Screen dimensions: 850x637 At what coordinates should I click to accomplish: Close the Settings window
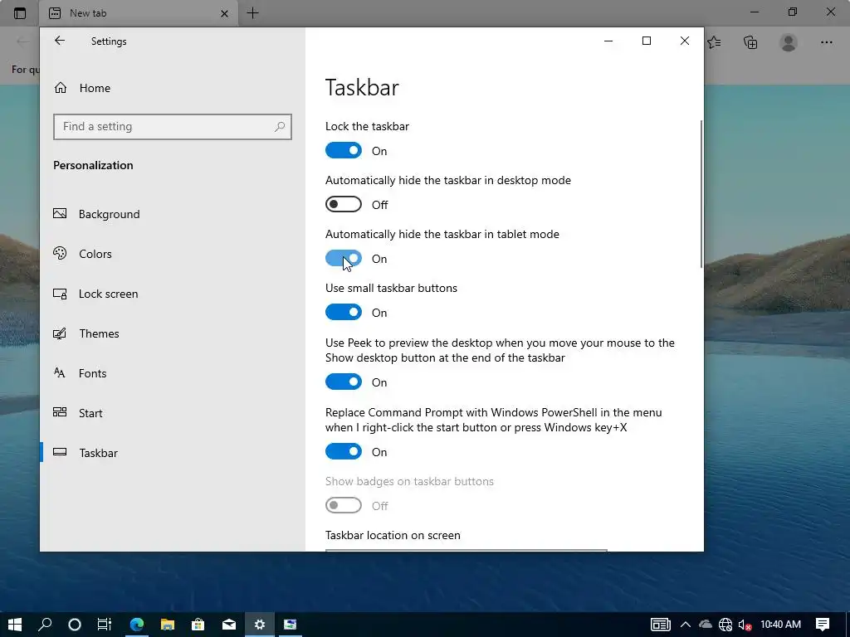click(x=685, y=41)
